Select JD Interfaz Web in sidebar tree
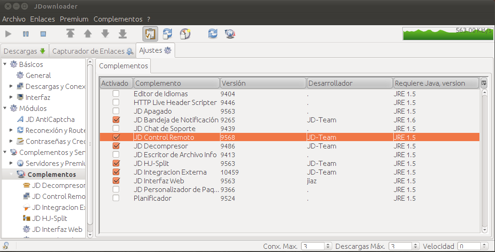The image size is (495, 252). coord(57,229)
